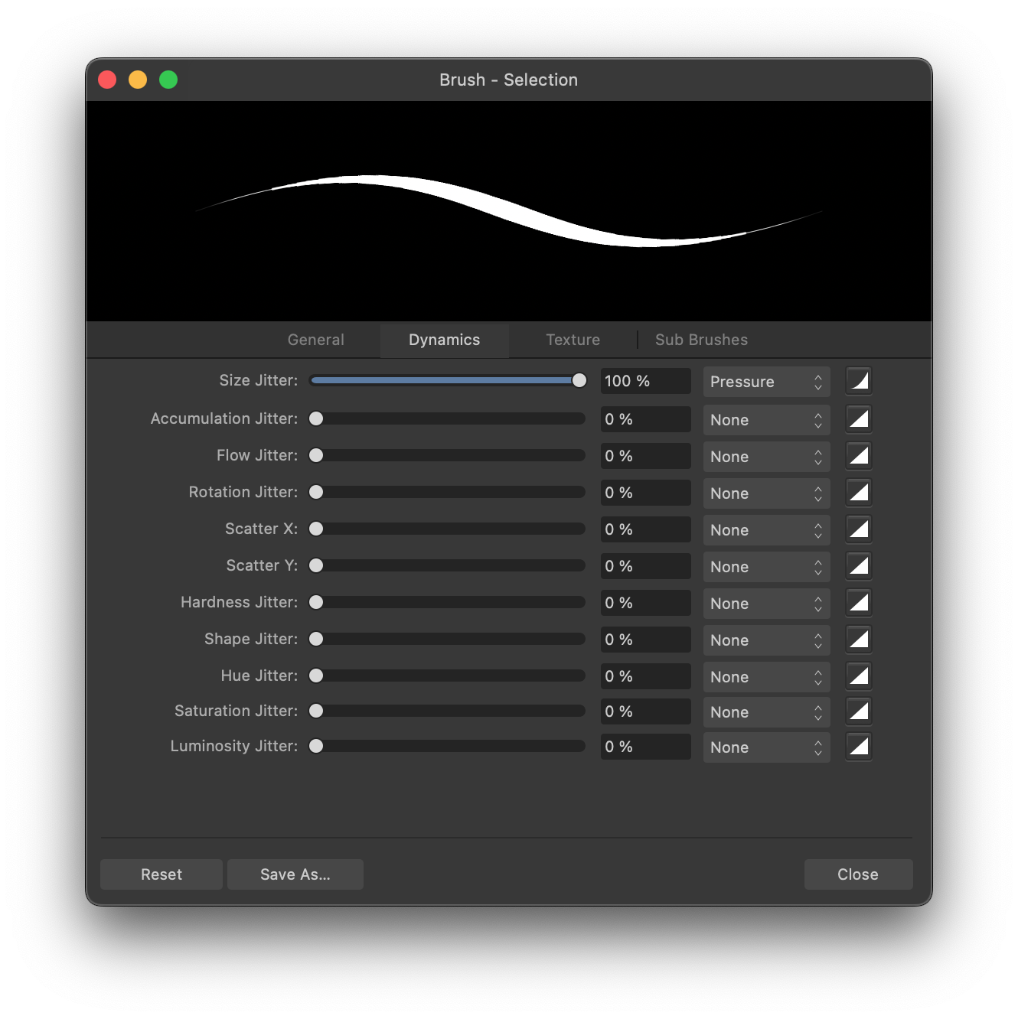Click the Size Jitter slider handle
Screen dimensions: 1018x1019
579,380
